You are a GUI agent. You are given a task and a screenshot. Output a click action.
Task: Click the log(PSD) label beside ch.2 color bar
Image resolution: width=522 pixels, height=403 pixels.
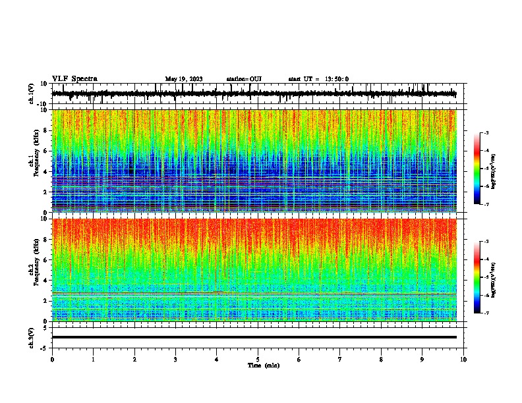(x=494, y=280)
